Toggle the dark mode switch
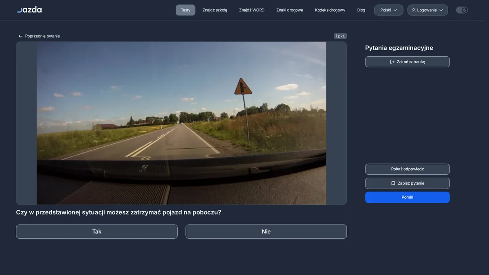This screenshot has height=275, width=489. (462, 10)
